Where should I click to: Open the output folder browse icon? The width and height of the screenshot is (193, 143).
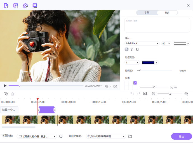pyautogui.click(x=130, y=136)
